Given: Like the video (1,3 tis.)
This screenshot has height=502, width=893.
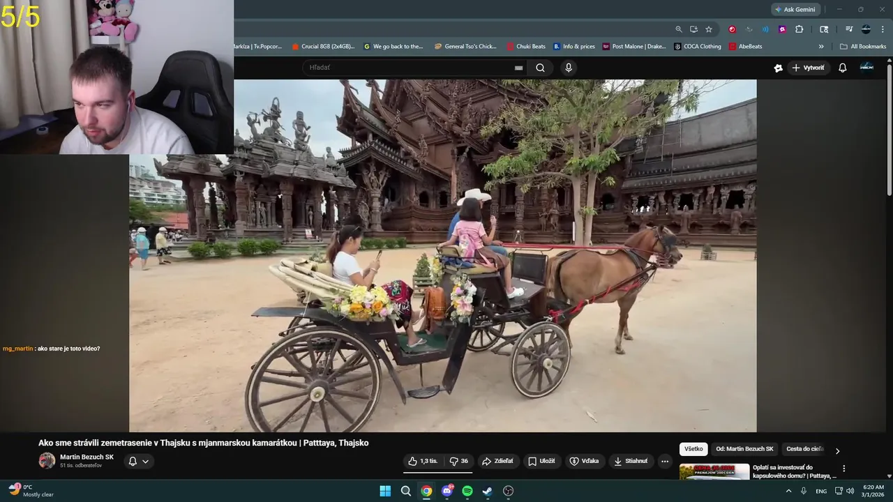Looking at the screenshot, I should 423,461.
